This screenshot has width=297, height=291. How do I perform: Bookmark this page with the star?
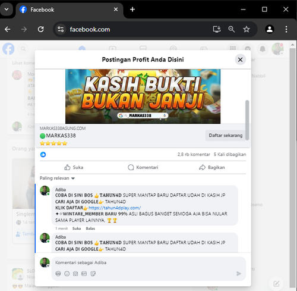point(247,29)
